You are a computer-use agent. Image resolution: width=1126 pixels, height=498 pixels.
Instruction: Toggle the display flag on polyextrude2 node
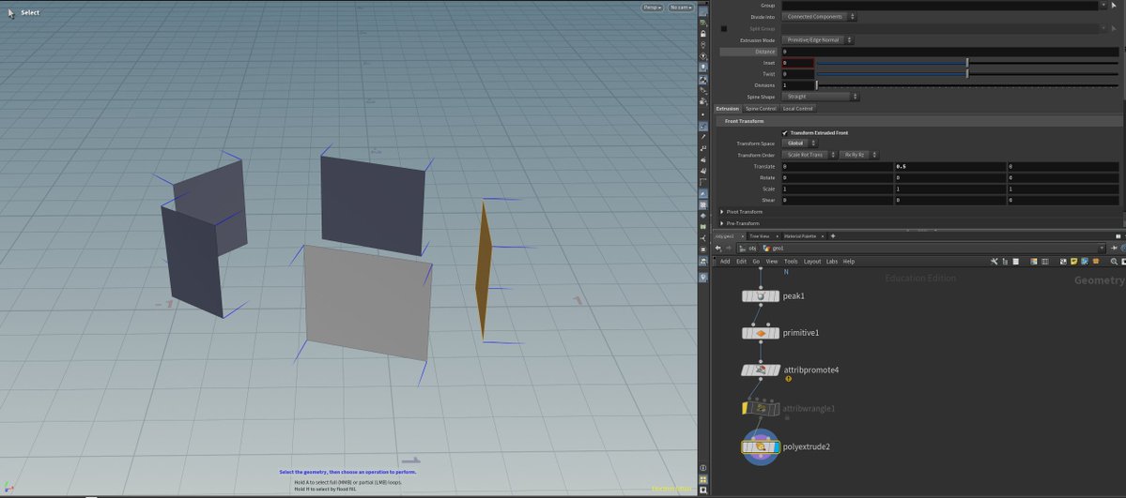[x=777, y=447]
